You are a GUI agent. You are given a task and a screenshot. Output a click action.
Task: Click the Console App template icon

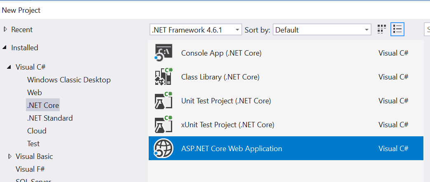click(x=163, y=52)
